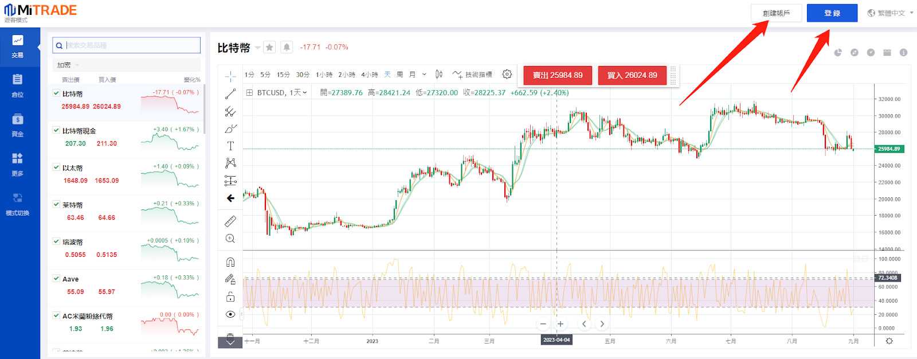
Task: Switch to the 30分 timeframe
Action: (x=303, y=75)
